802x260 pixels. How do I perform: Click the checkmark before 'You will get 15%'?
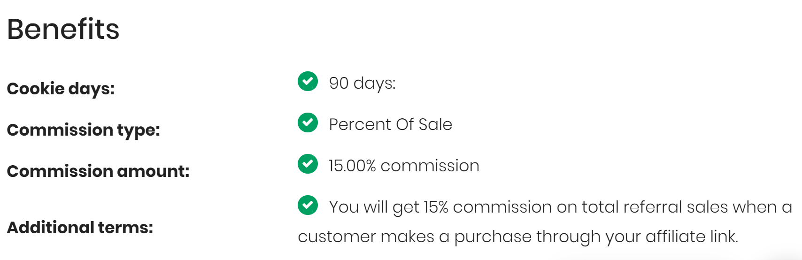(308, 205)
